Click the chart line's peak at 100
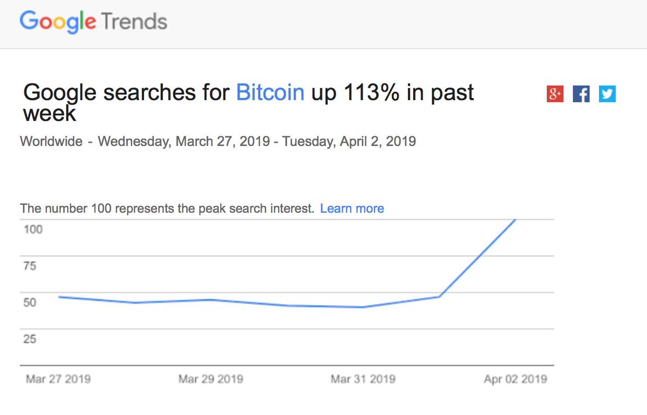This screenshot has width=647, height=415. [x=515, y=220]
